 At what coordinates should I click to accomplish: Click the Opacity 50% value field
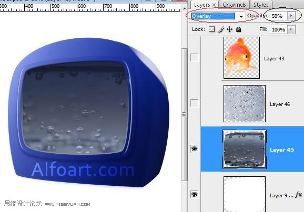[278, 16]
